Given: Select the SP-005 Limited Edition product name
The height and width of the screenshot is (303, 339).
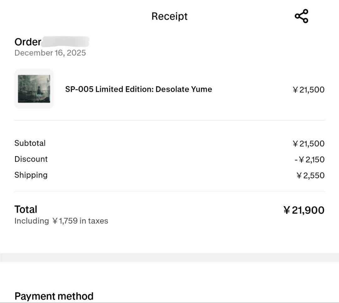Looking at the screenshot, I should click(138, 89).
